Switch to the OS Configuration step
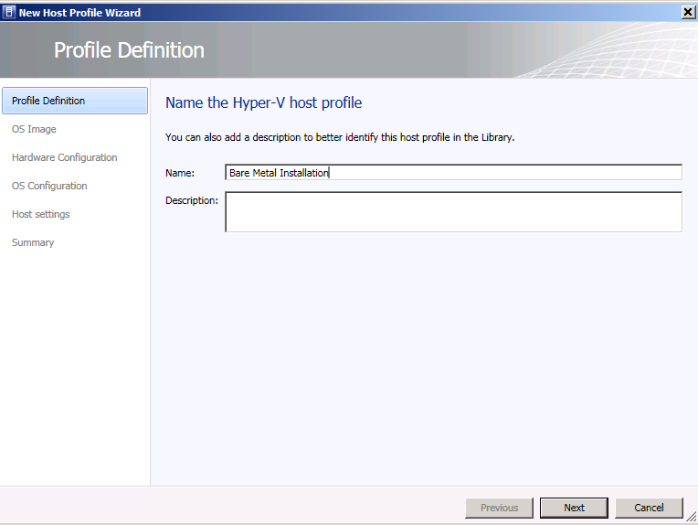Image resolution: width=698 pixels, height=525 pixels. 49,186
